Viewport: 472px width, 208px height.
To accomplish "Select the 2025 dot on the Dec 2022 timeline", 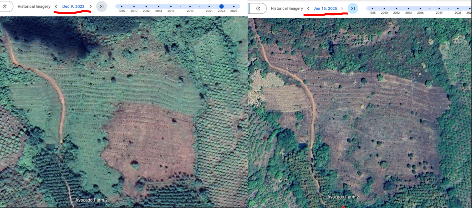I will (x=234, y=6).
